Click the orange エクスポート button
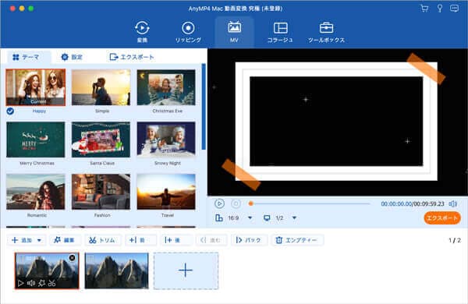The width and height of the screenshot is (468, 304). click(442, 218)
